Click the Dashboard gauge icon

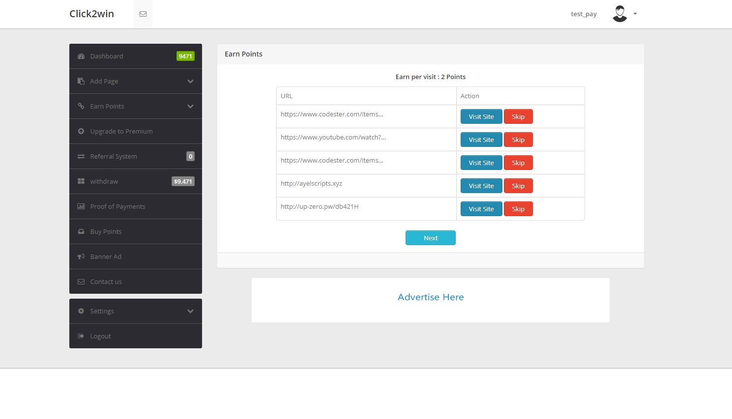point(81,56)
